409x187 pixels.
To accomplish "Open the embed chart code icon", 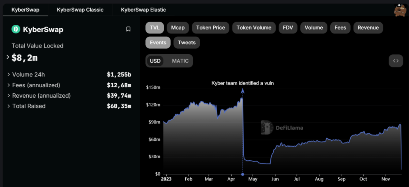I will click(x=396, y=61).
